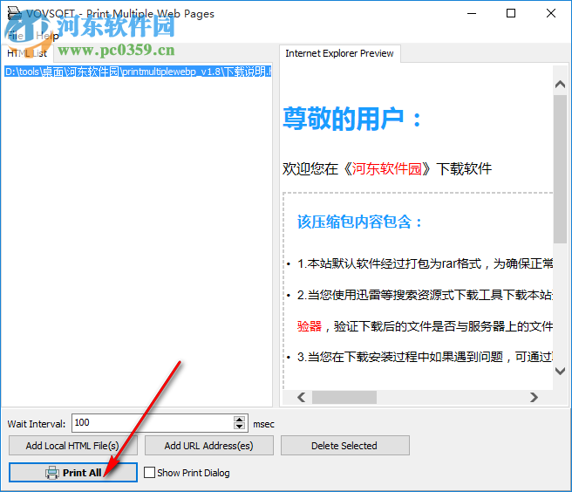Screen dimensions: 572x492
Task: Click the Print All button
Action: tap(73, 472)
